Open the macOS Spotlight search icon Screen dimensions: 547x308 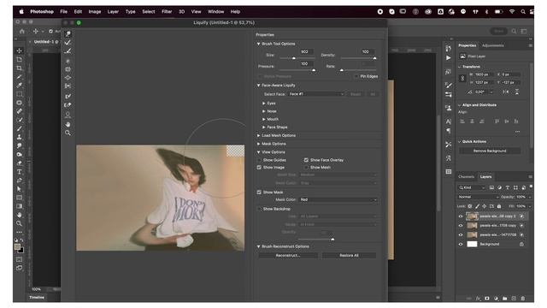point(522,11)
